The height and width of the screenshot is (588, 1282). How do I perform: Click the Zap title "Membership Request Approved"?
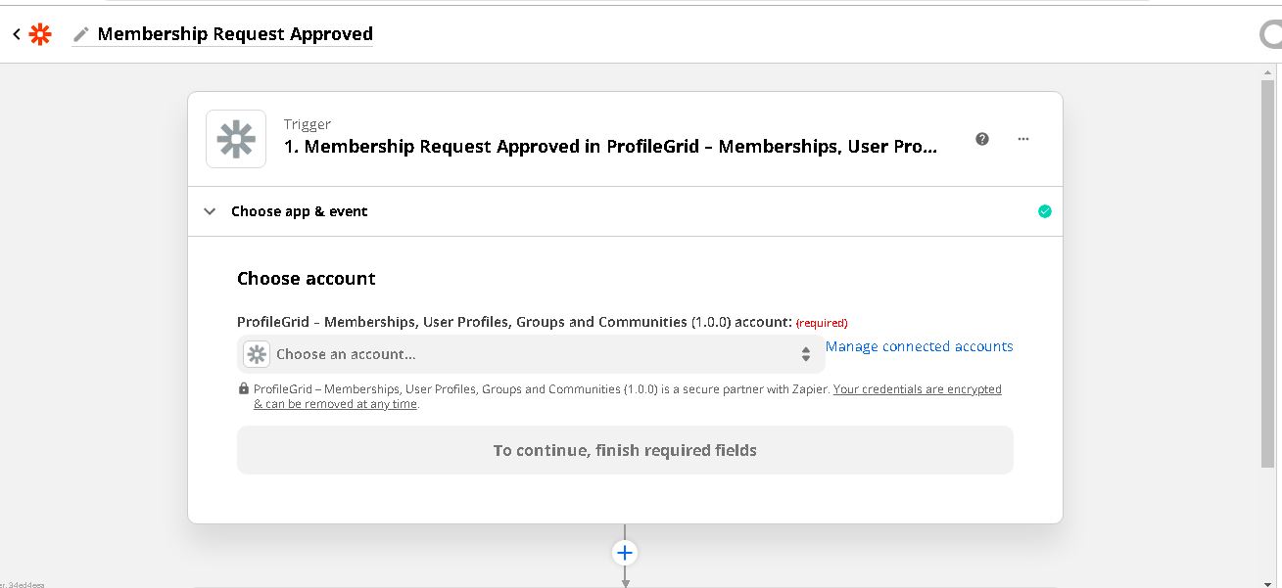[x=235, y=34]
